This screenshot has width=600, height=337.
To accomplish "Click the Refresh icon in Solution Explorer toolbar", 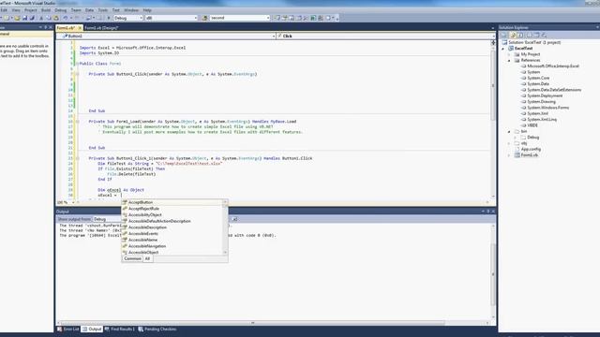I will point(520,36).
